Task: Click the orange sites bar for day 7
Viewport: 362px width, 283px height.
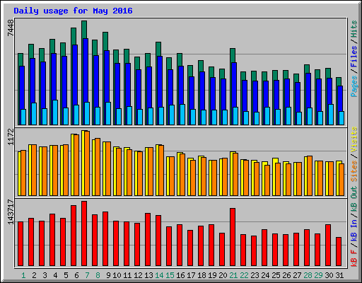Action: pos(87,163)
